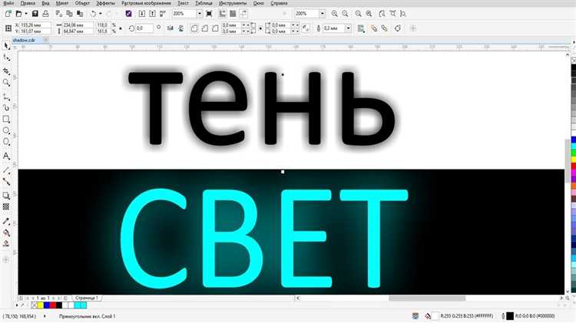Switch to shadow.cdr document tab
Viewport: 576px width, 323px height.
pos(24,40)
